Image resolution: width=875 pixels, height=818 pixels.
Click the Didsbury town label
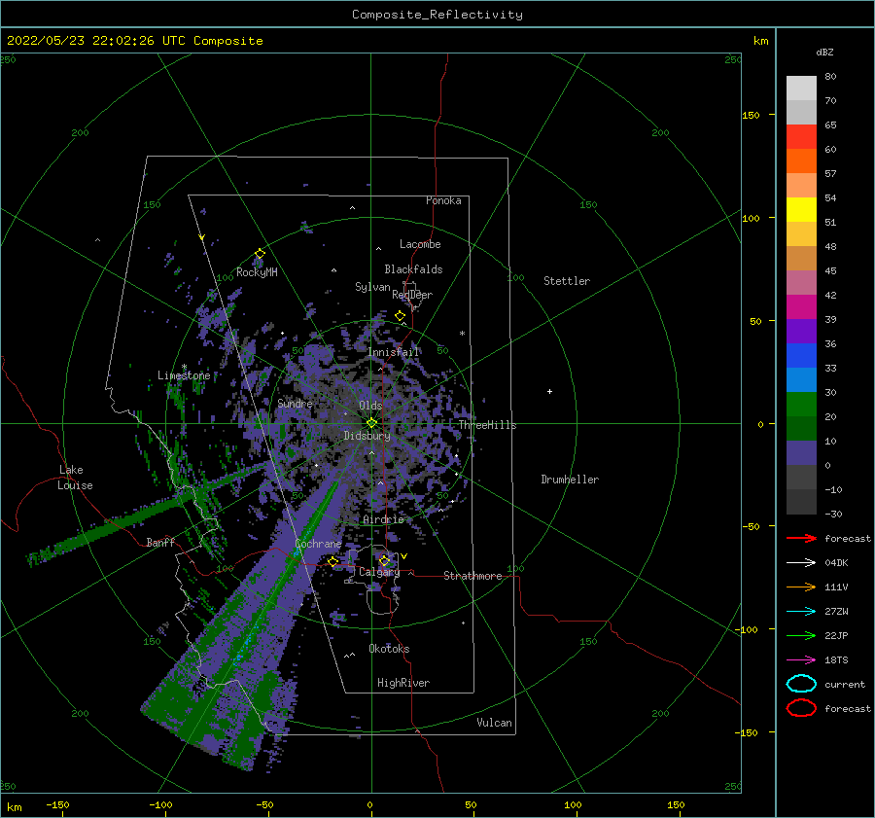click(367, 436)
